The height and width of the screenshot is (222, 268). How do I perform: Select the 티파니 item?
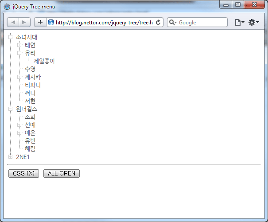coord(33,85)
